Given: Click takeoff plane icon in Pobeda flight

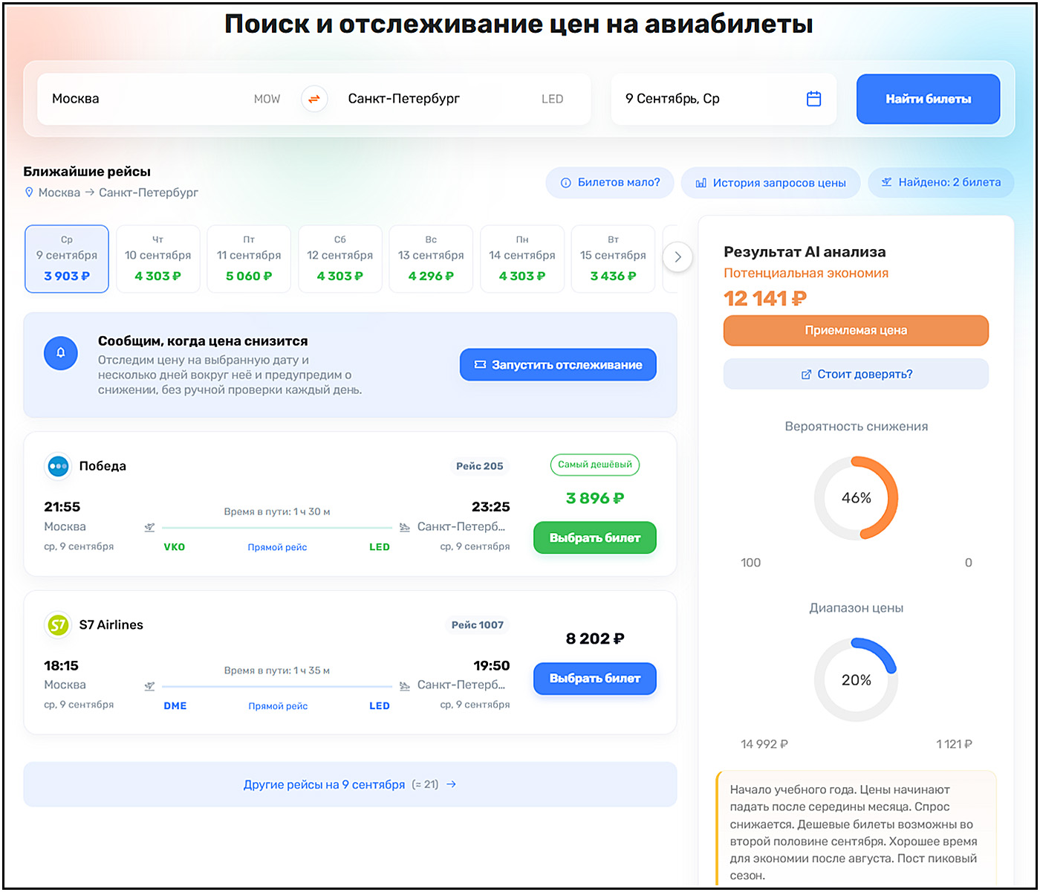Looking at the screenshot, I should click(149, 527).
